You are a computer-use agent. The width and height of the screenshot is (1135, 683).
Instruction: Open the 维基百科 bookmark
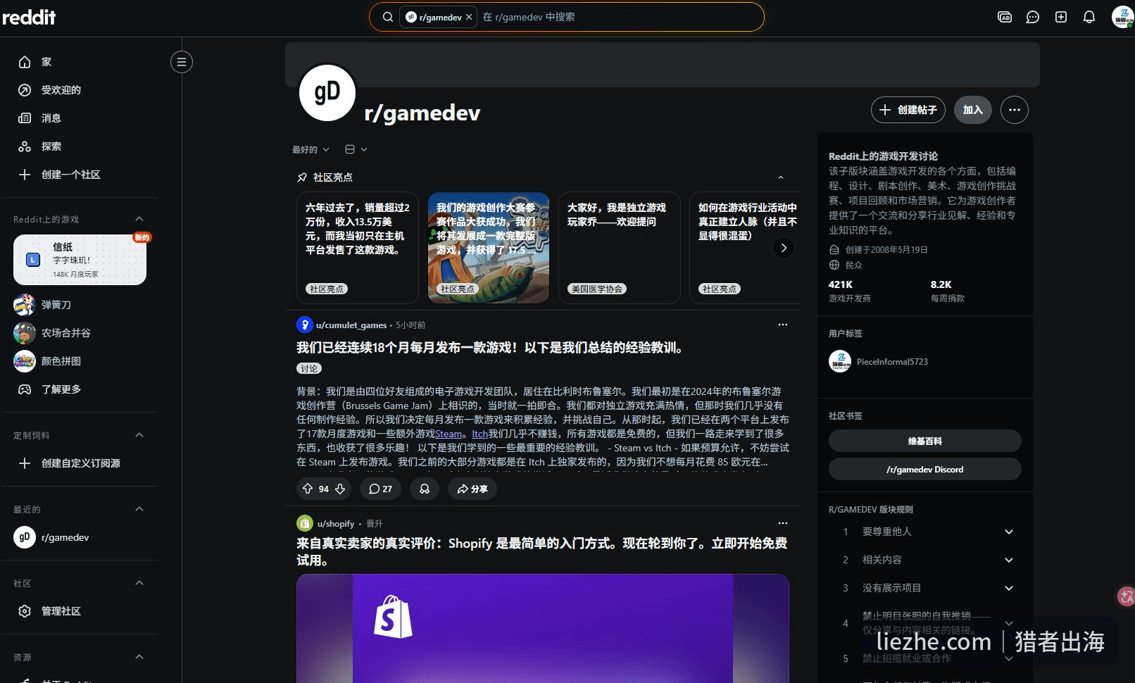(925, 441)
